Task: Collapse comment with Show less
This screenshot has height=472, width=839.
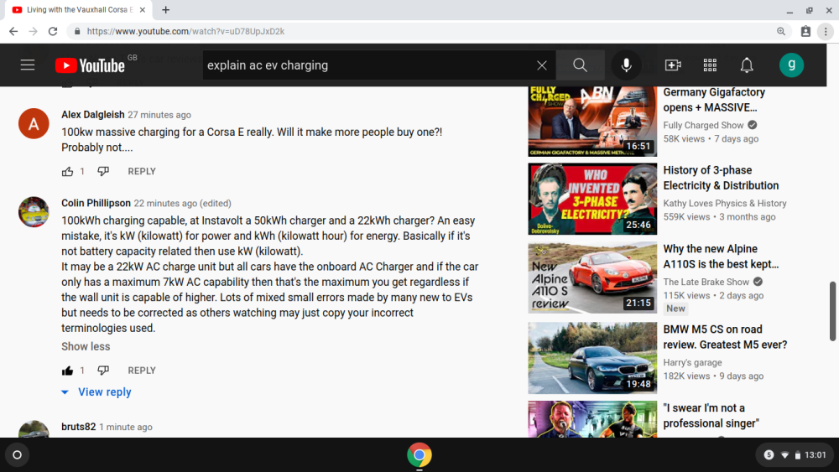Action: tap(86, 346)
